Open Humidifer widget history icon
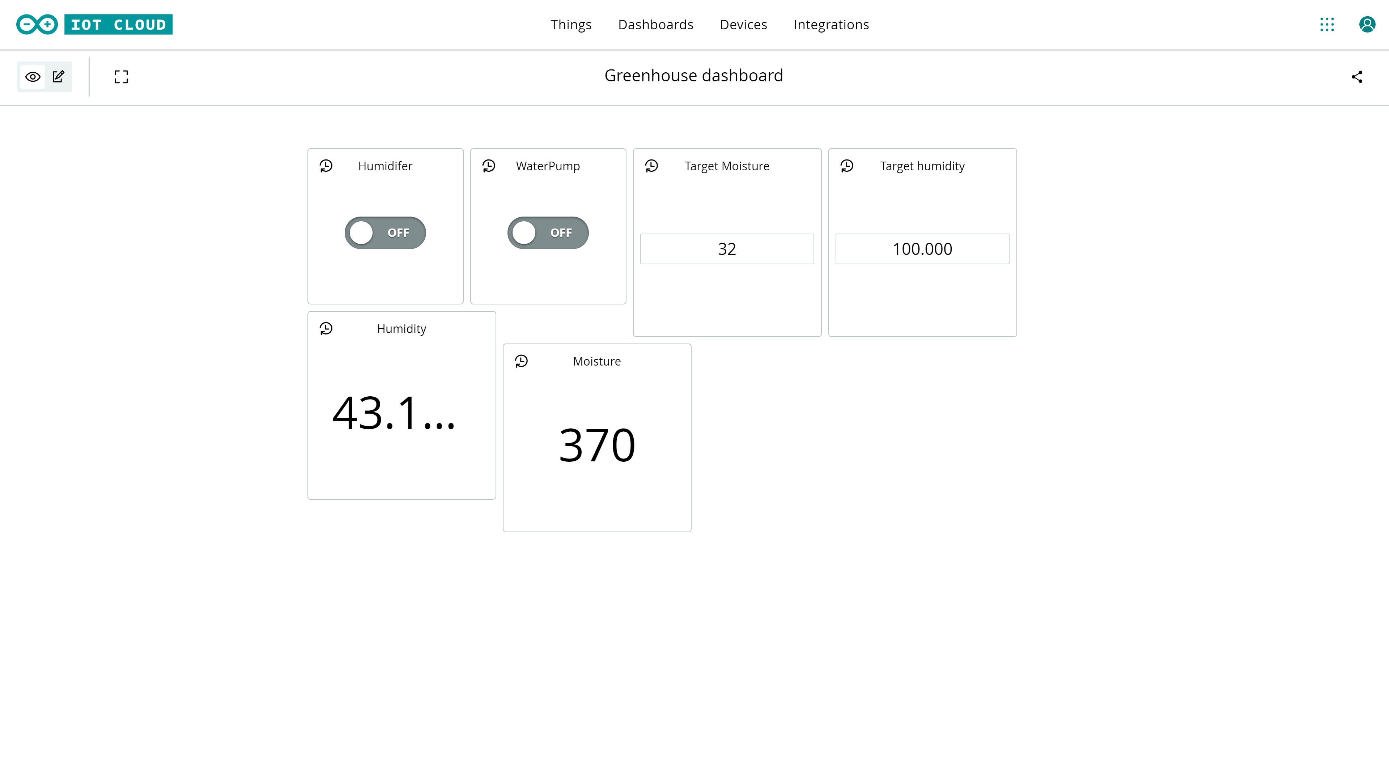 [x=326, y=166]
